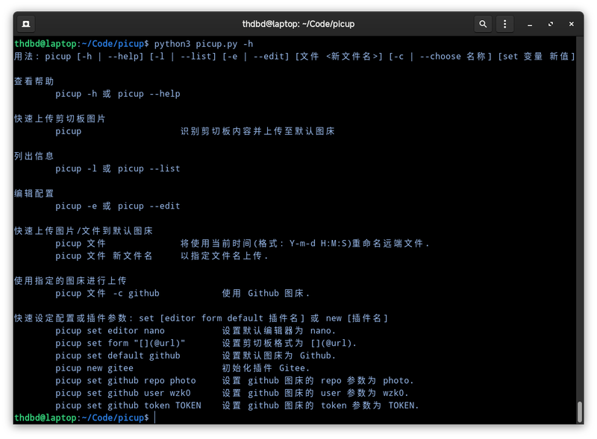Screen dimensions: 597x439
Task: Click the heading 快速设定配置或插件参数
Action: click(201, 318)
